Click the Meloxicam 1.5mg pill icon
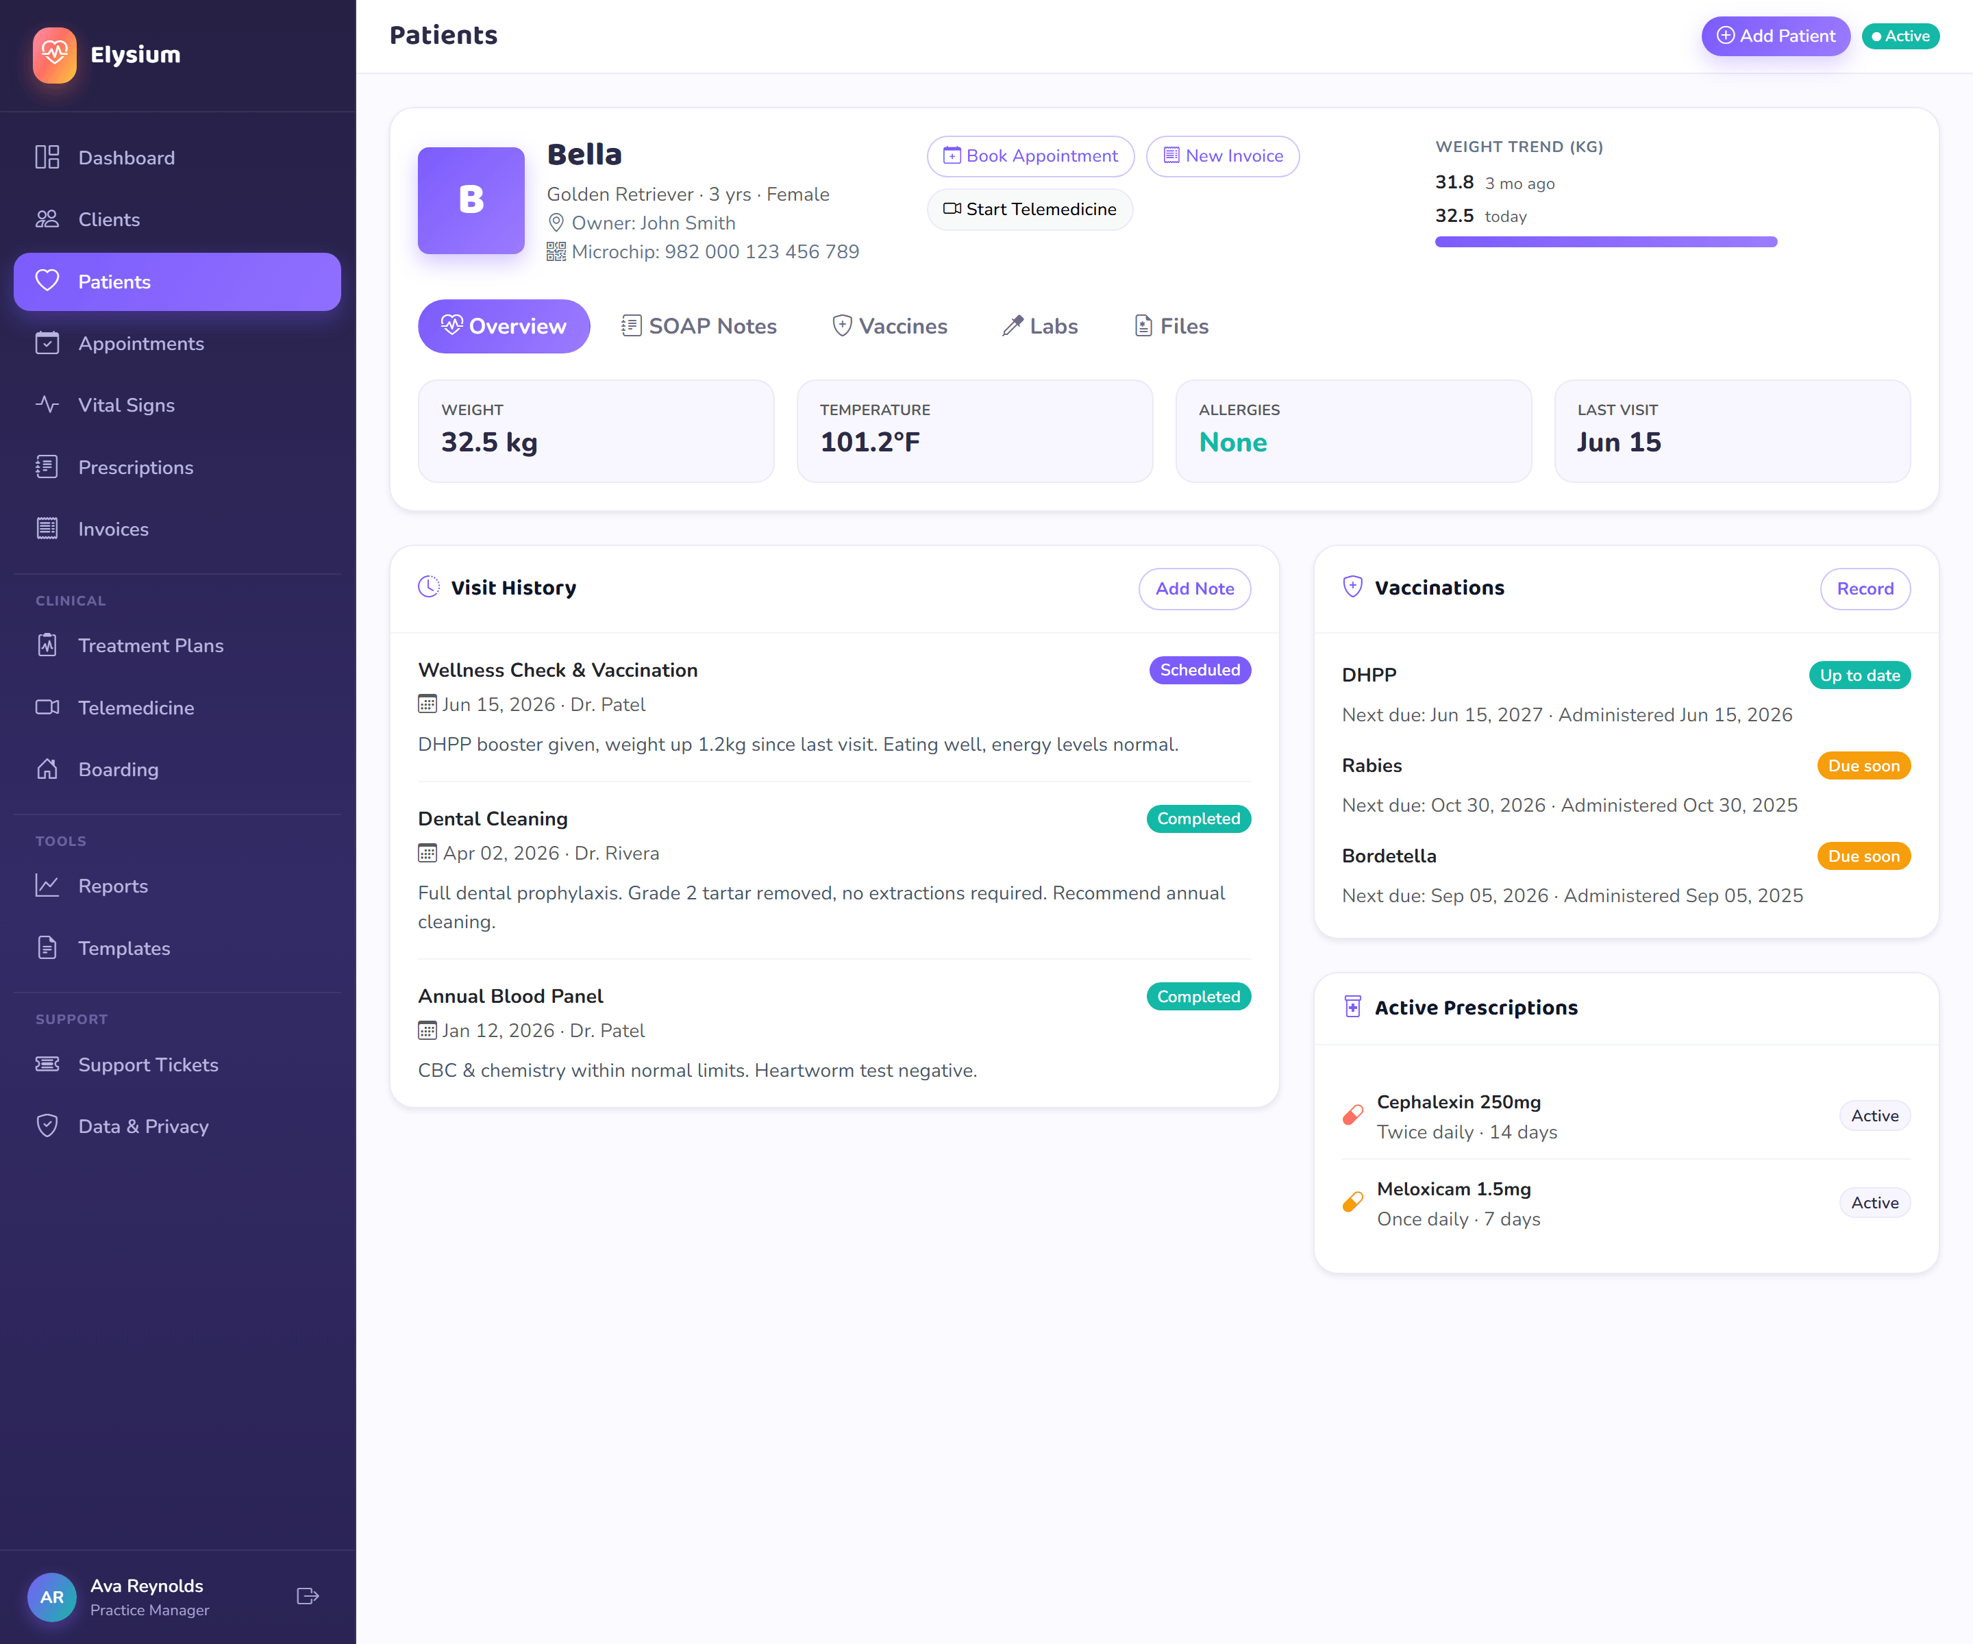The image size is (1973, 1644). (1353, 1202)
